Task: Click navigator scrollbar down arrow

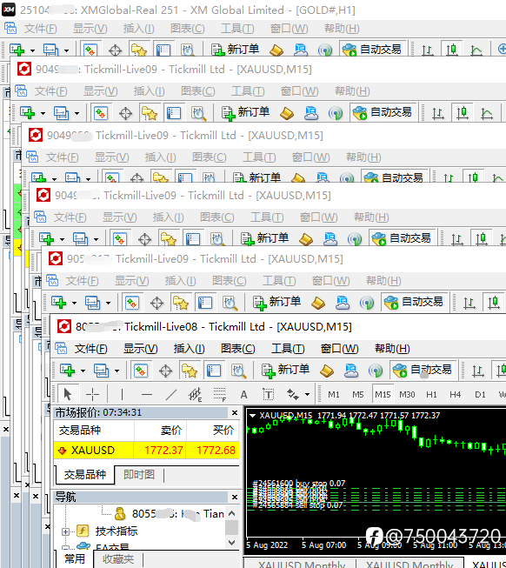Action: point(231,542)
